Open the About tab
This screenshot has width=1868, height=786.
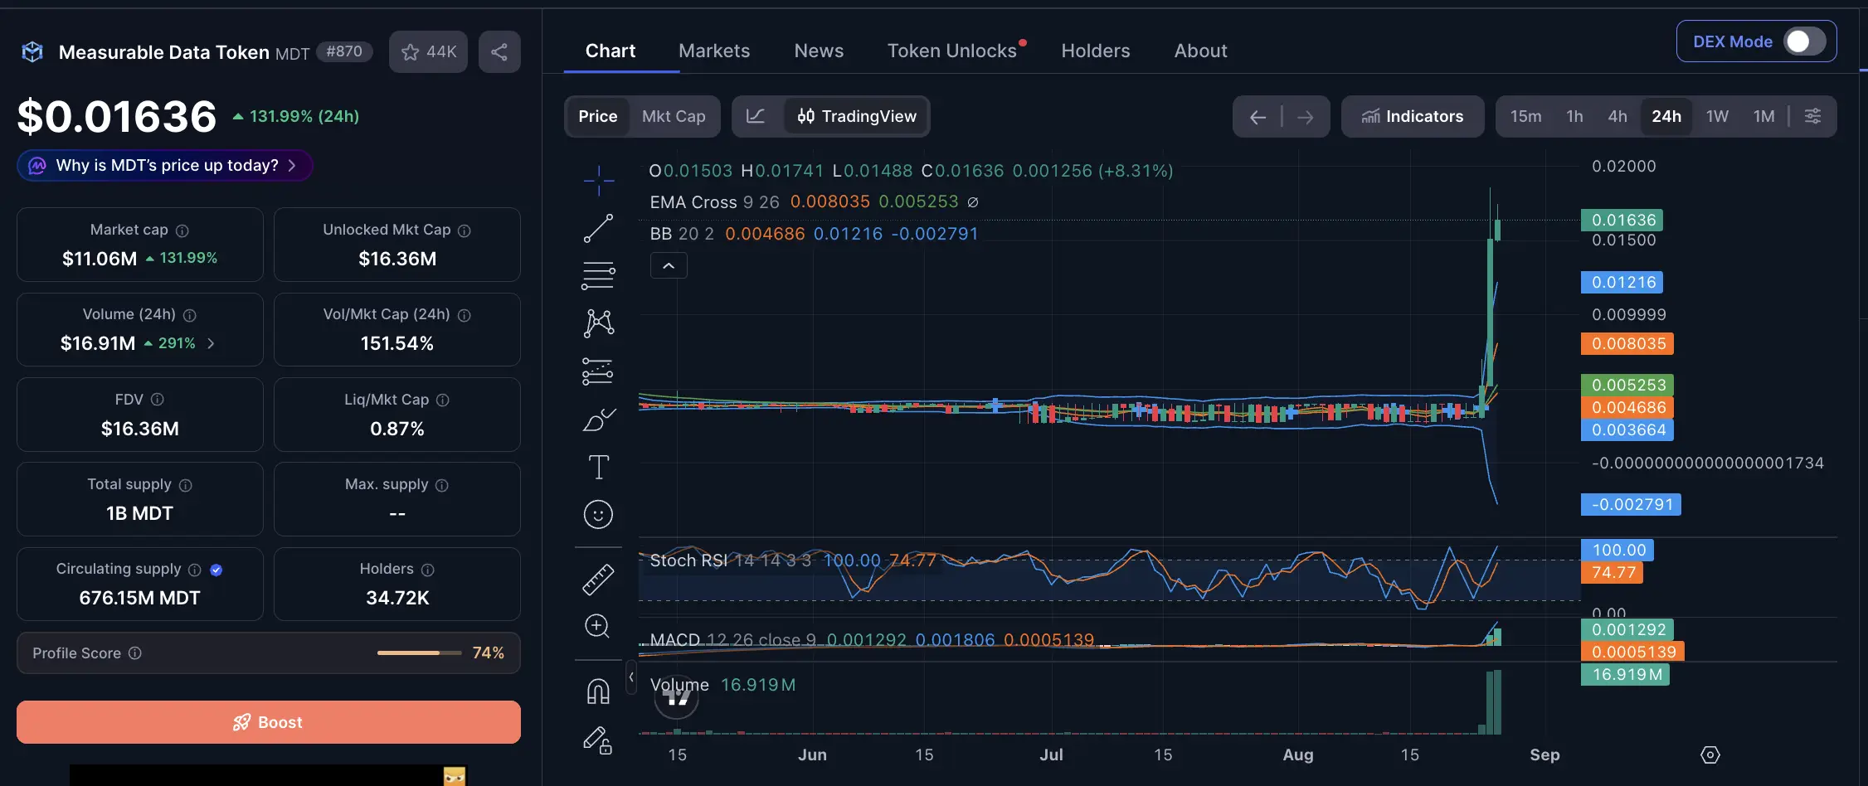[x=1200, y=51]
